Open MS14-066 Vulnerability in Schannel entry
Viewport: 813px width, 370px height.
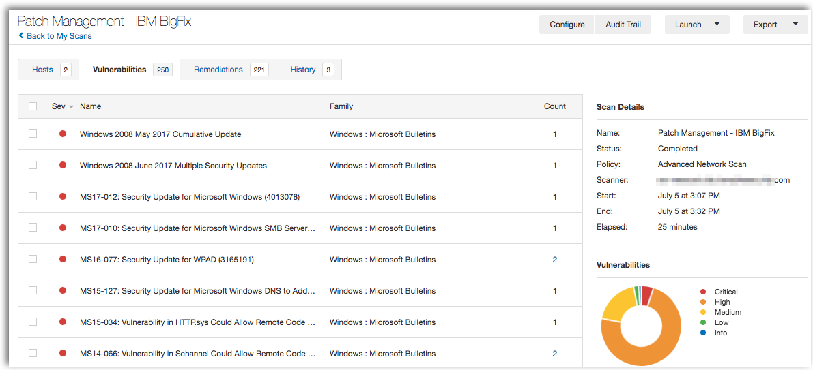point(197,354)
